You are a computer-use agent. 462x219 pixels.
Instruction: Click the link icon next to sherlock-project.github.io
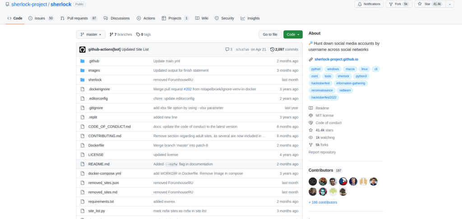pyautogui.click(x=310, y=60)
